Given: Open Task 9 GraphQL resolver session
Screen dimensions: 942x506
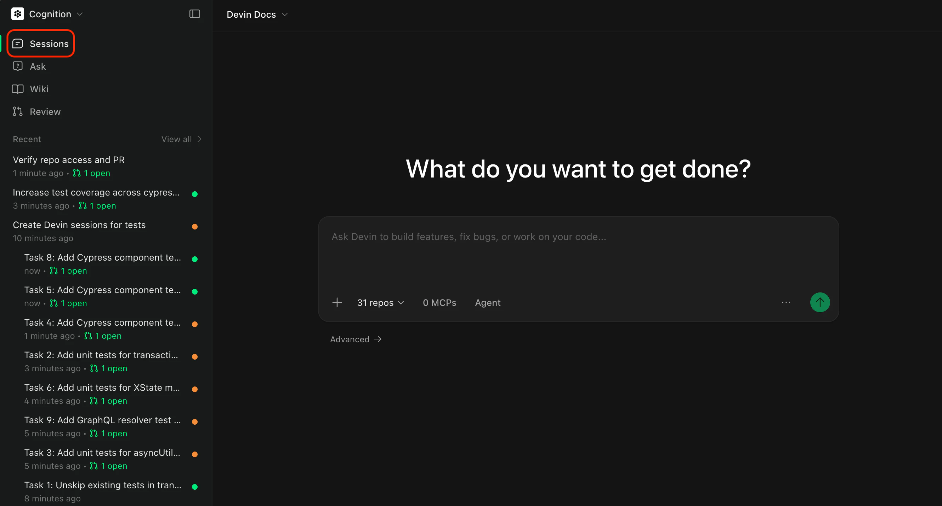Looking at the screenshot, I should 102,420.
